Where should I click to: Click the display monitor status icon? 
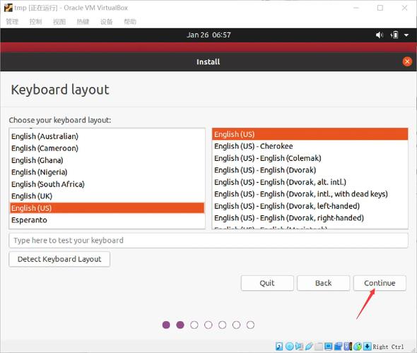tap(329, 347)
